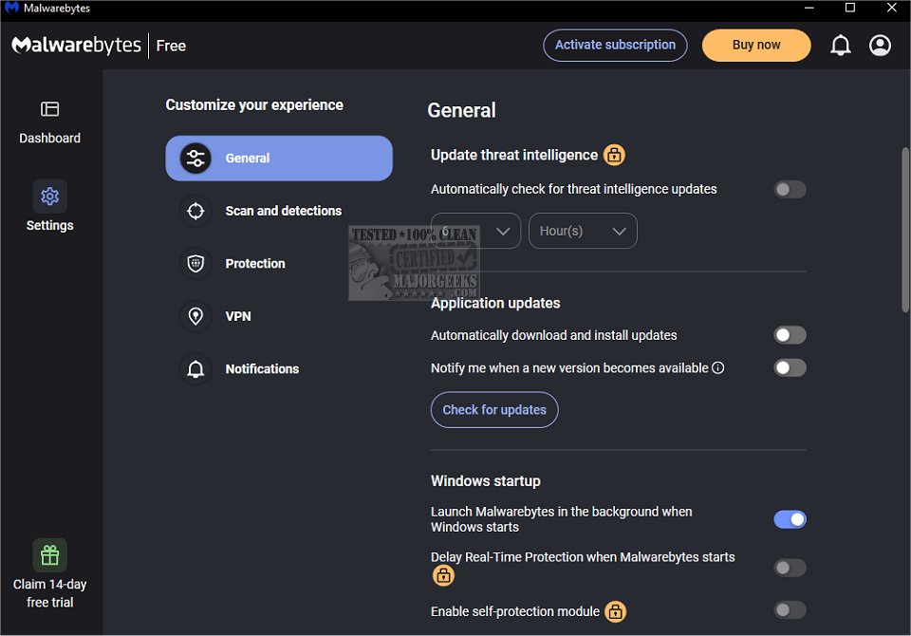The image size is (911, 636).
Task: Click the Settings gear in the sidebar
Action: [x=50, y=196]
